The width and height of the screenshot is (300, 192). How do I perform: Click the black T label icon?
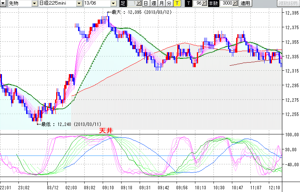[x=188, y=3]
